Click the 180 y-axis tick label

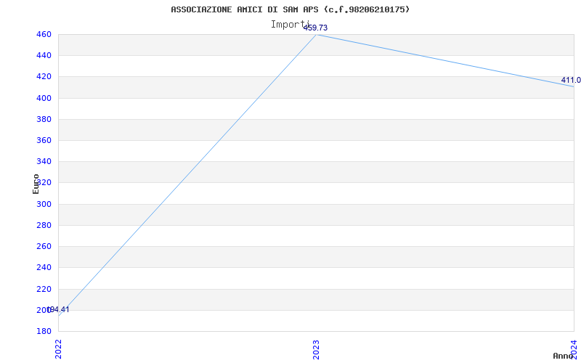44,331
